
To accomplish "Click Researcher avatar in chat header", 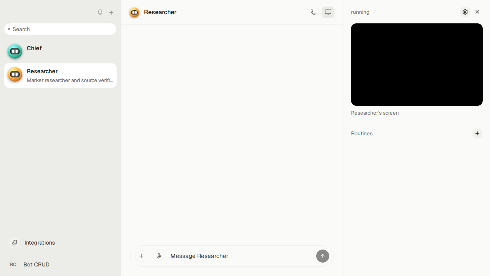I will pyautogui.click(x=134, y=12).
